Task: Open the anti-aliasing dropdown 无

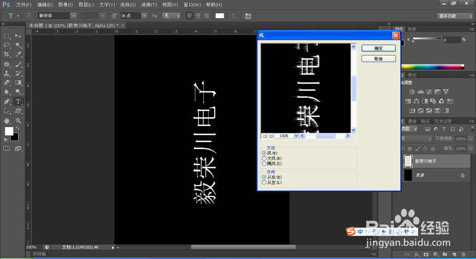Action: [x=171, y=16]
